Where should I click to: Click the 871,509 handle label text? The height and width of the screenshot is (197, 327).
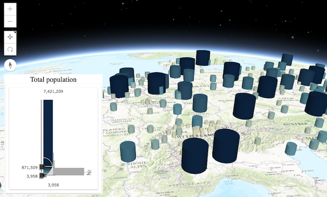(x=30, y=167)
